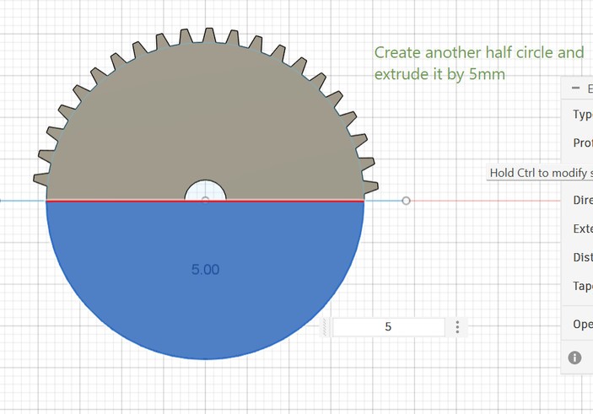
Task: Select the origin point at gear center
Action: pos(205,200)
